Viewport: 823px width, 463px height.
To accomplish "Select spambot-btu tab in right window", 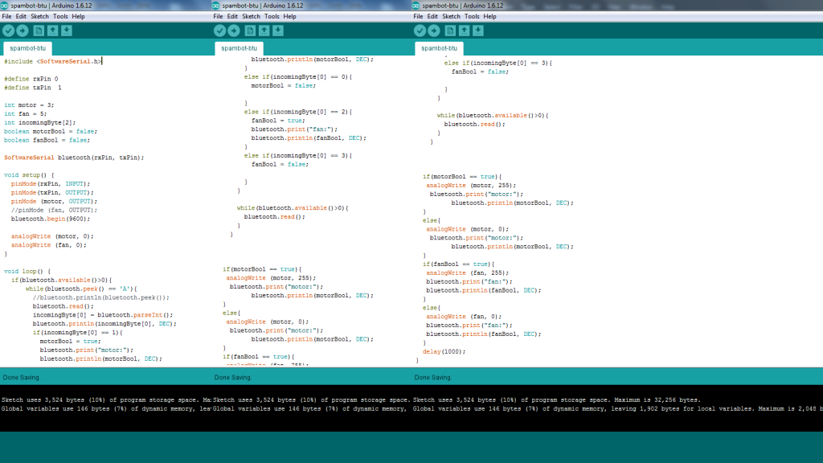I will click(x=440, y=48).
